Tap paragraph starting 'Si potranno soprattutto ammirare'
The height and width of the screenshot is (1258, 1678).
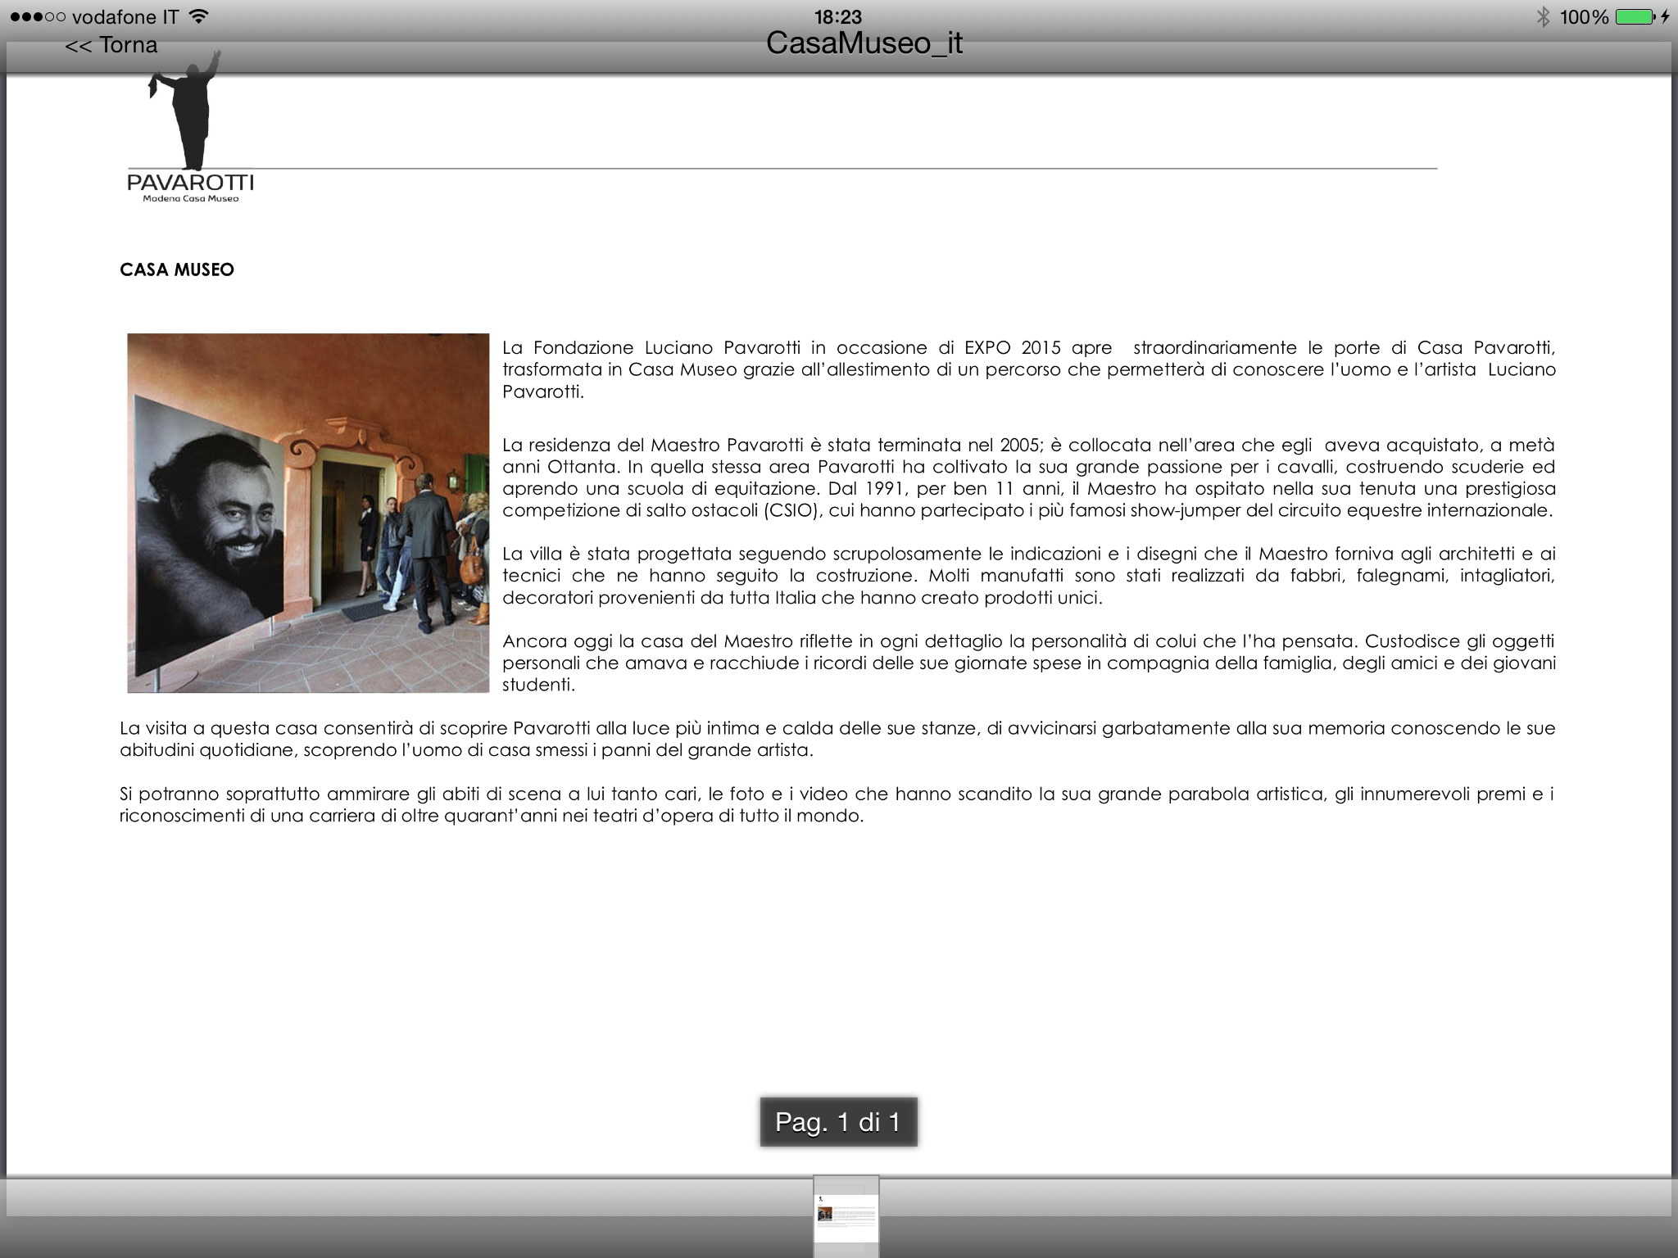(837, 804)
